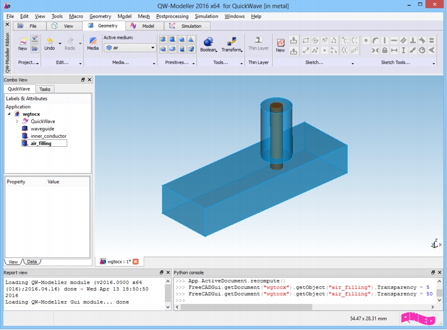
Task: Create a new project with the New icon
Action: [x=23, y=42]
